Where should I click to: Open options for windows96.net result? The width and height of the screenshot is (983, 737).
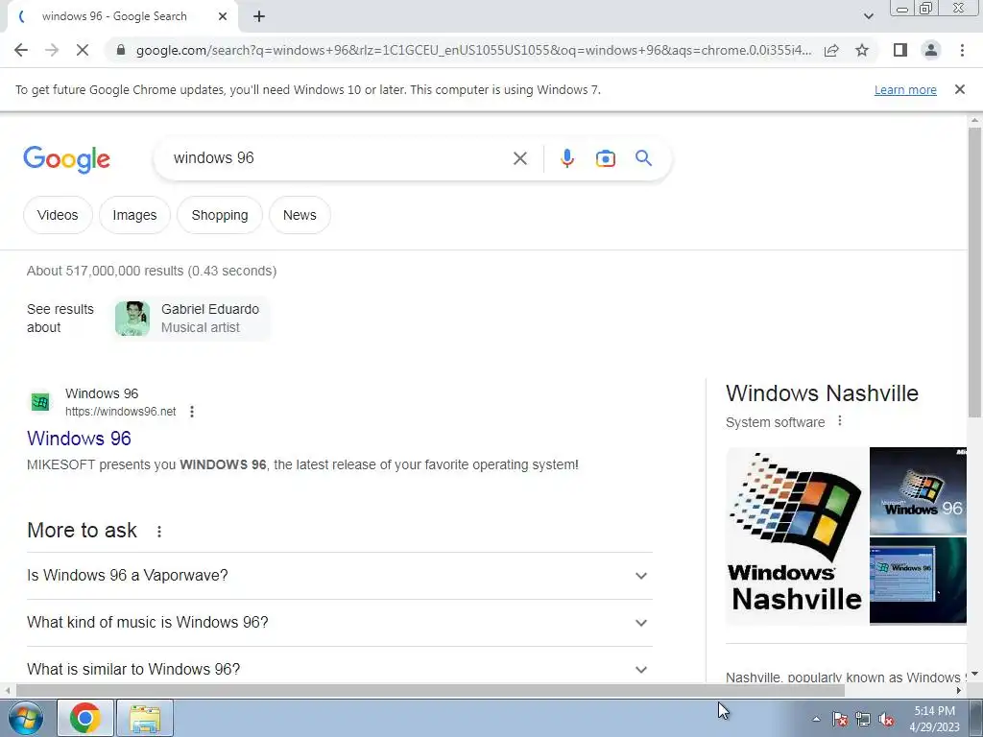(192, 412)
